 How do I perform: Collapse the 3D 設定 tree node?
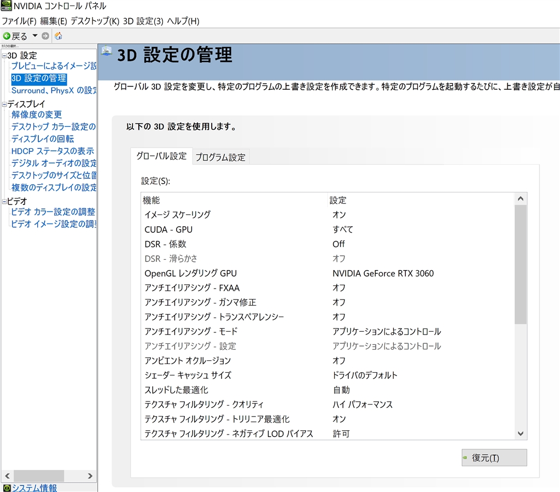click(4, 56)
